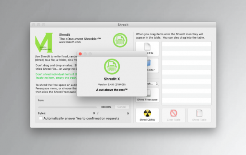Click the Shred CDRW radiation icon button
This screenshot has height=155, width=246.
tap(147, 115)
